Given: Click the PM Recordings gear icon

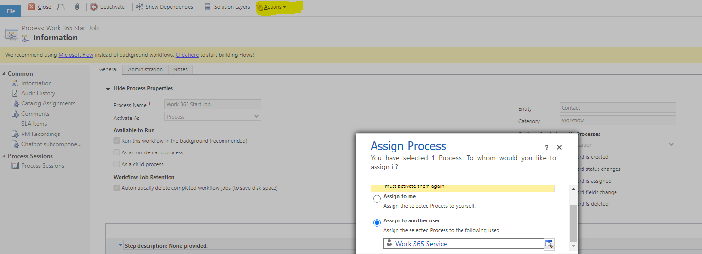Looking at the screenshot, I should pos(15,134).
